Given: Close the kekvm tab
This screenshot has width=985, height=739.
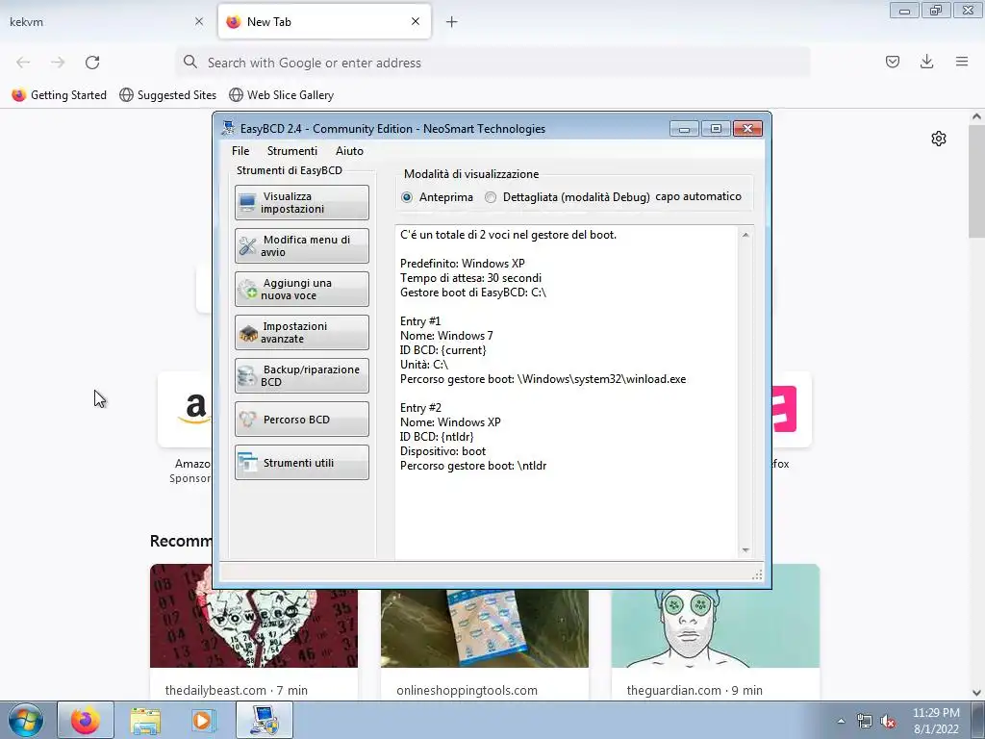Looking at the screenshot, I should tap(199, 21).
